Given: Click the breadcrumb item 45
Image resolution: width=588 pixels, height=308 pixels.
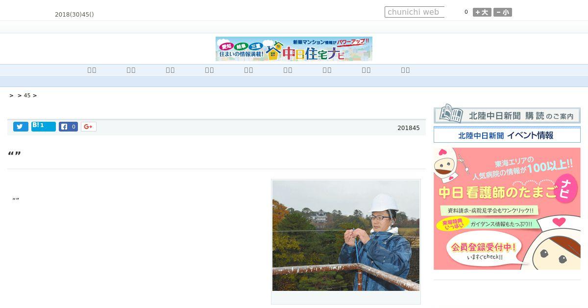Looking at the screenshot, I should click(x=27, y=95).
